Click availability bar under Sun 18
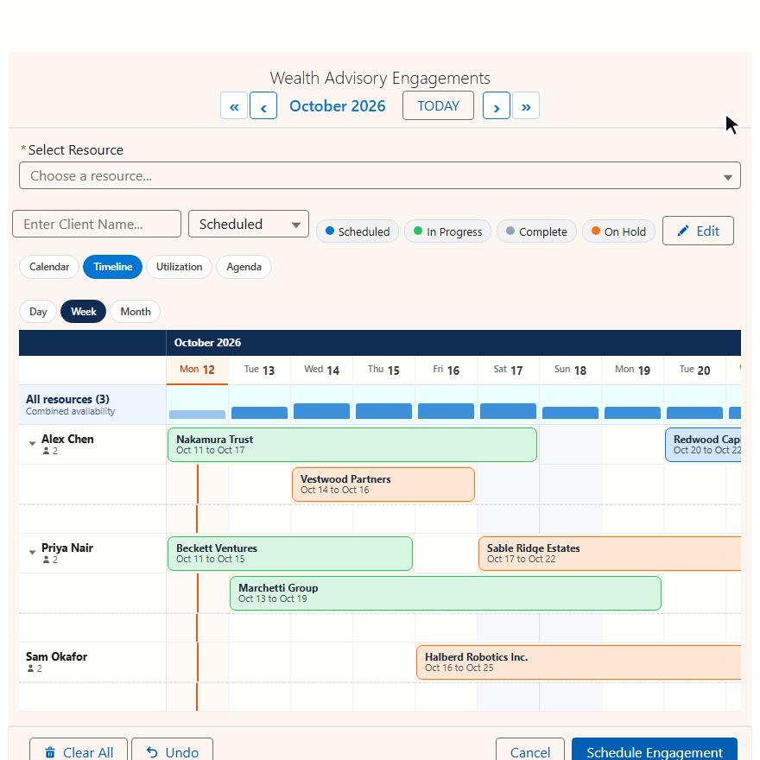 point(570,413)
